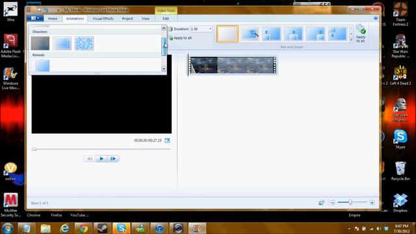Switch to the Project tab
This screenshot has width=416, height=234.
click(x=127, y=19)
